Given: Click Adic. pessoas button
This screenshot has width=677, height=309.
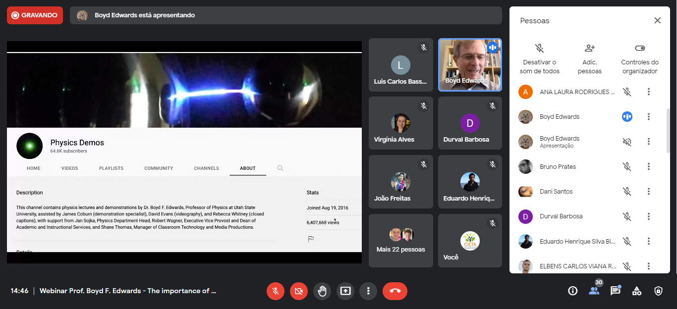Looking at the screenshot, I should pyautogui.click(x=590, y=59).
